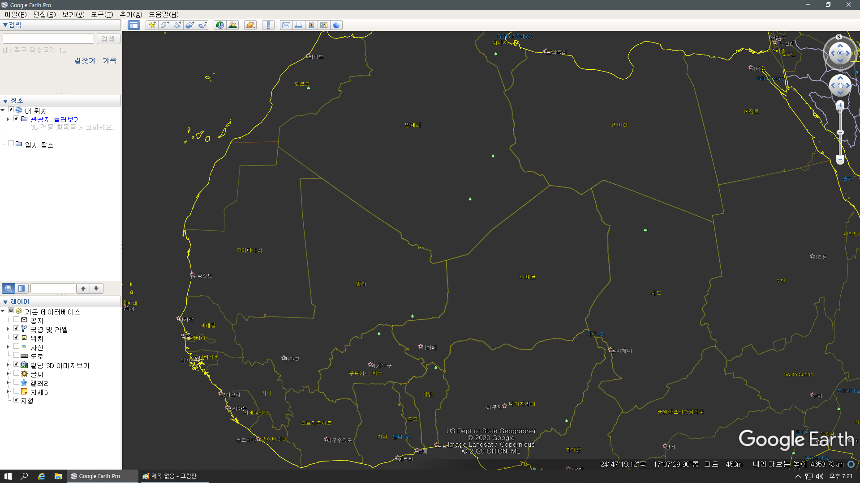The height and width of the screenshot is (483, 860).
Task: Enable 임시 장소 checkbox
Action: tap(11, 144)
